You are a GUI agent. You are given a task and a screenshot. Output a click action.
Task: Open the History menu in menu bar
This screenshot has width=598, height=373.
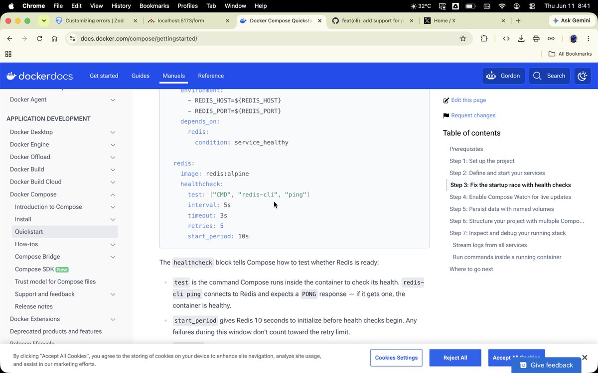click(121, 6)
